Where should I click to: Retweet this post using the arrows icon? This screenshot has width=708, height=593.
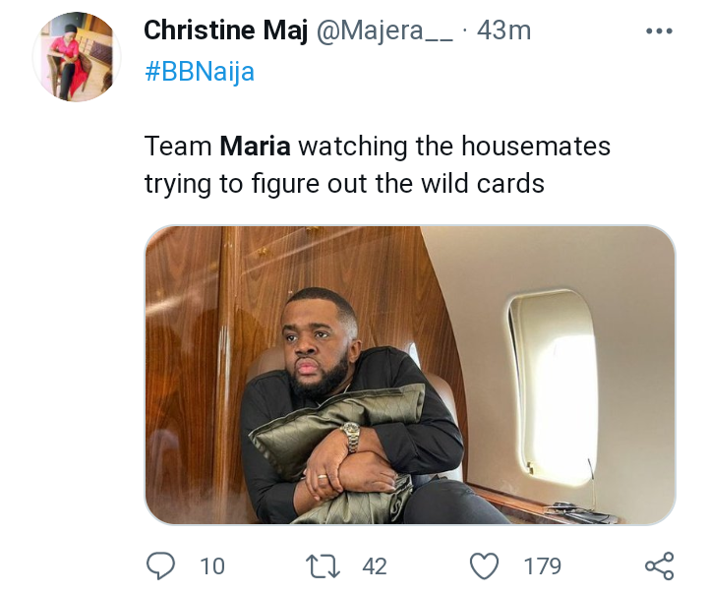(324, 565)
